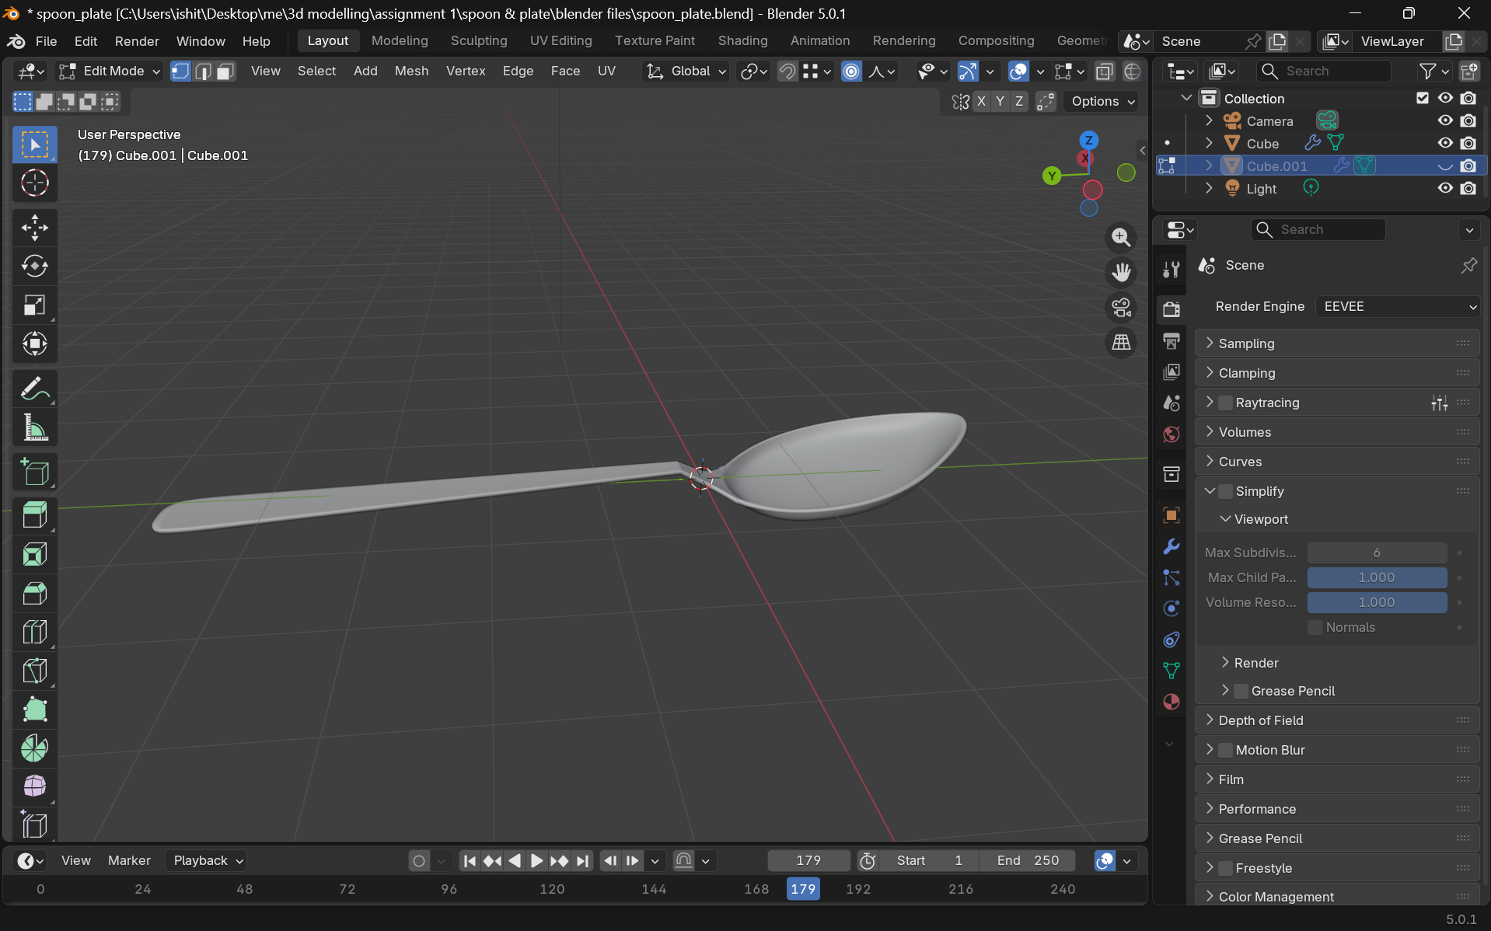The image size is (1491, 931).
Task: Toggle Collection exclude checkbox
Action: pyautogui.click(x=1423, y=98)
